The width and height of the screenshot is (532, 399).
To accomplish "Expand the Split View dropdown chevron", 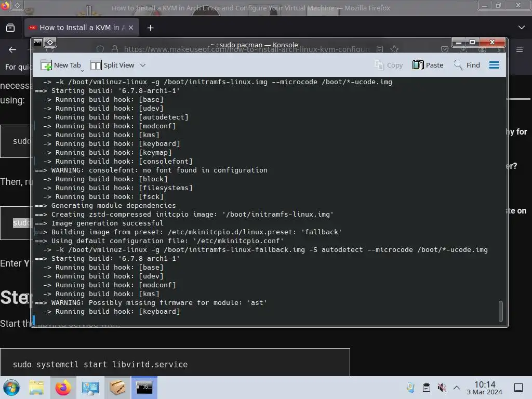I will pos(143,65).
